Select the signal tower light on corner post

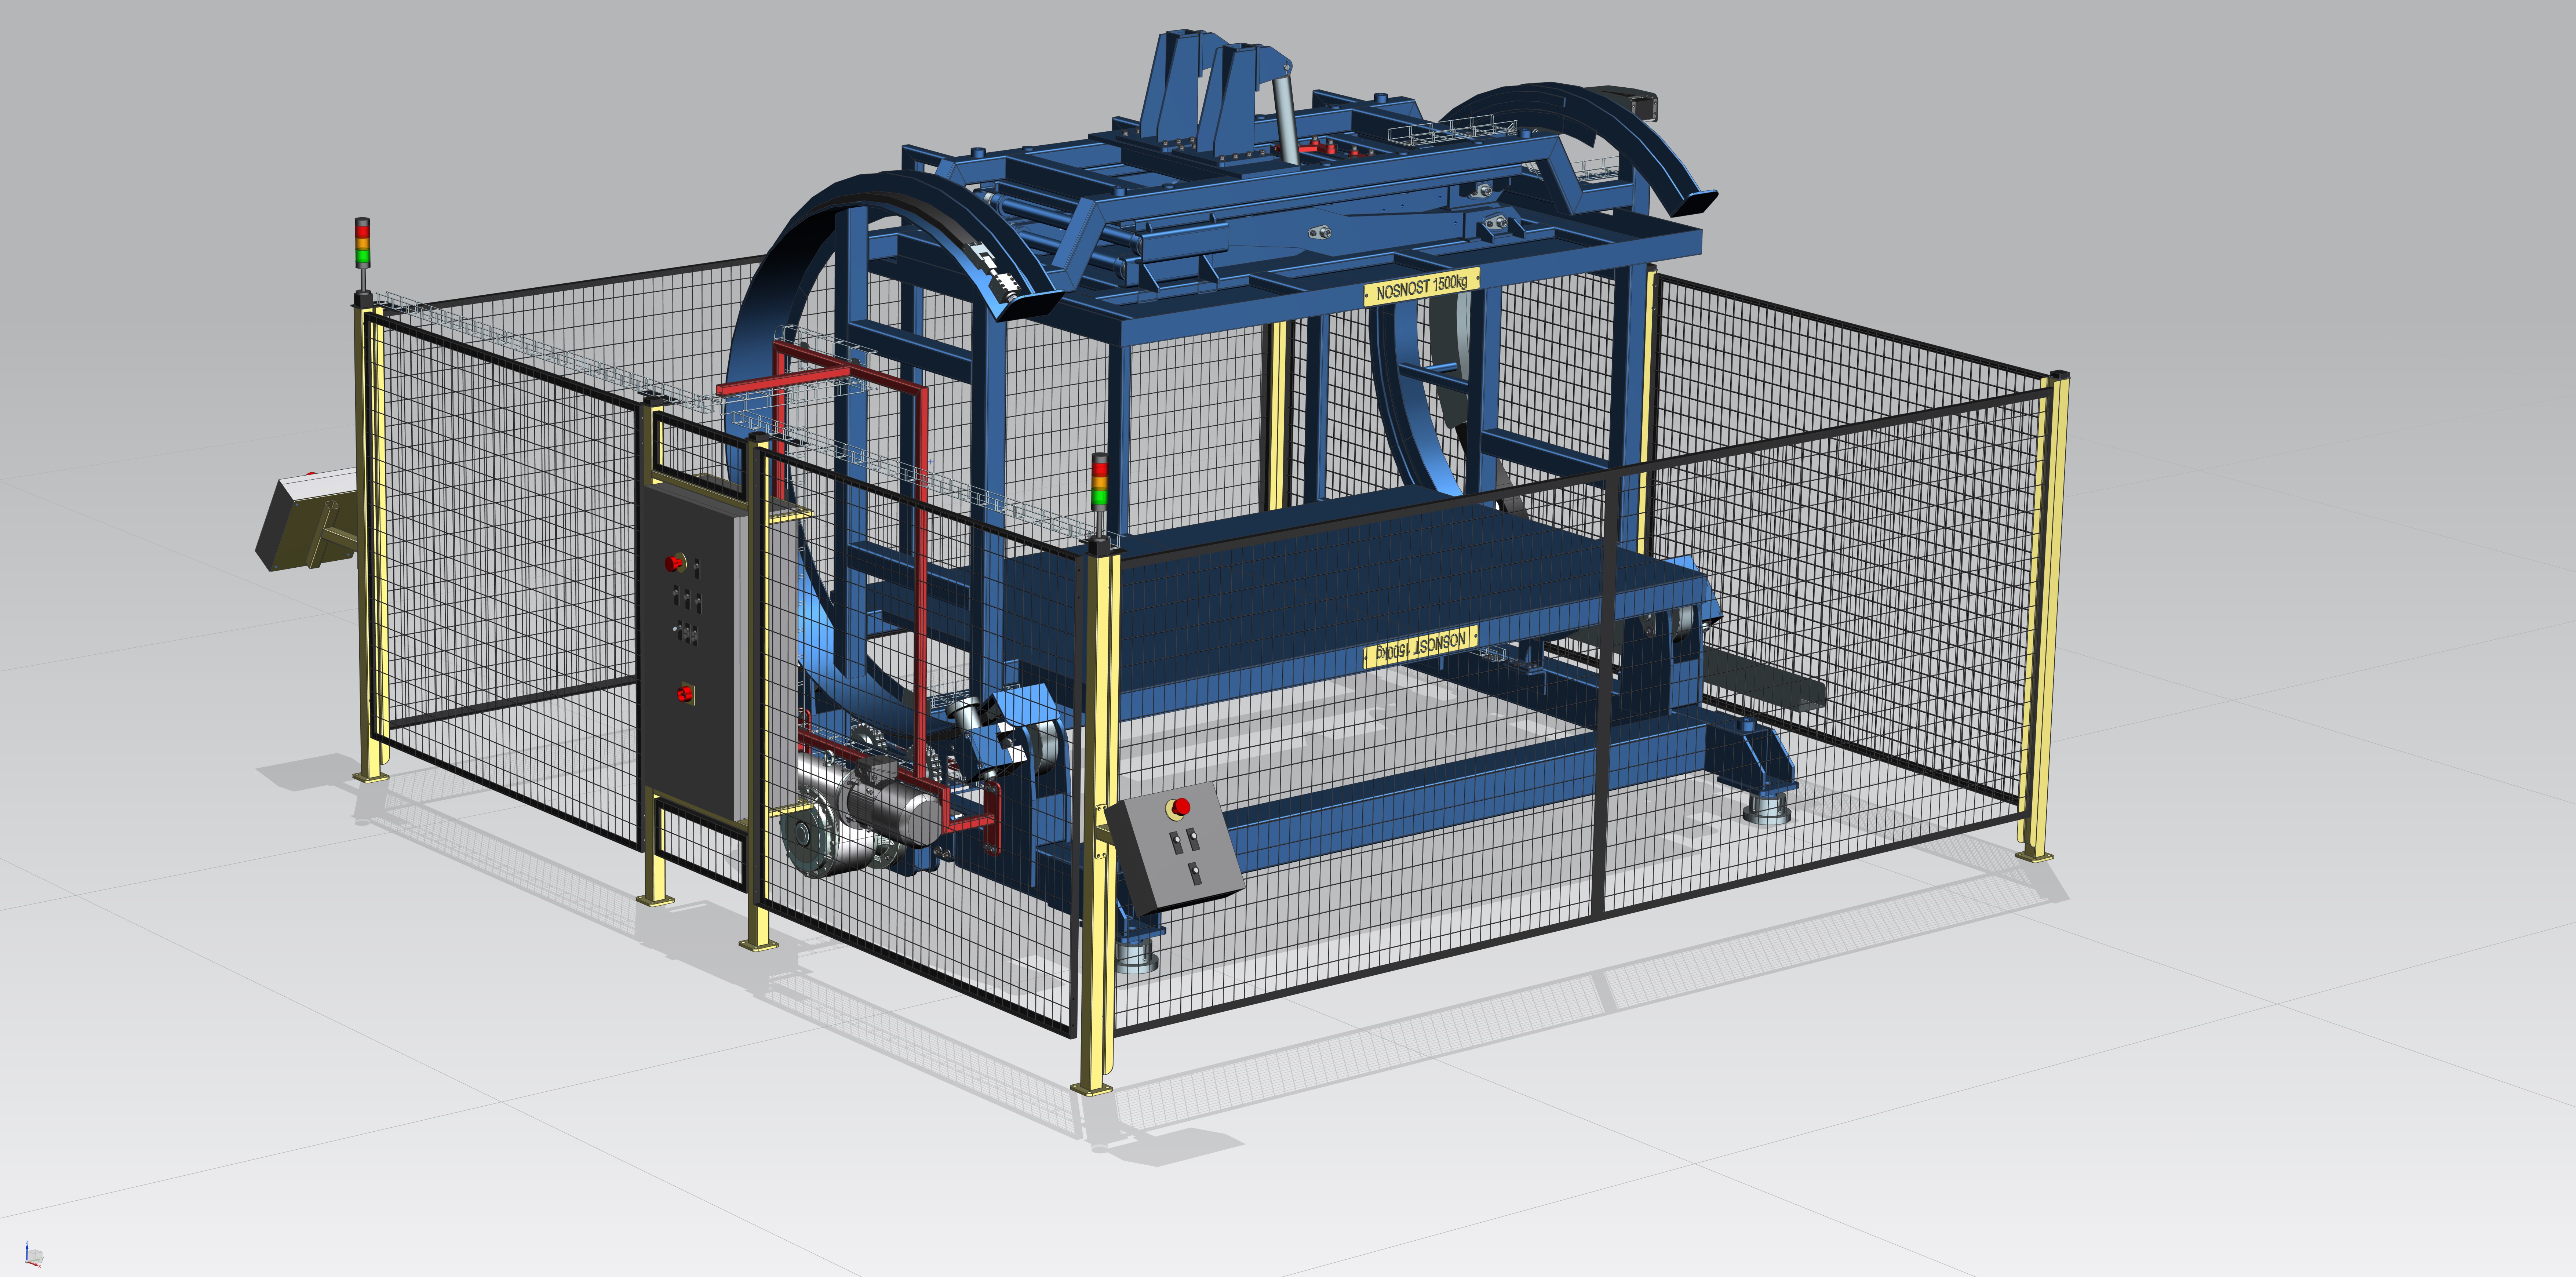coord(362,254)
